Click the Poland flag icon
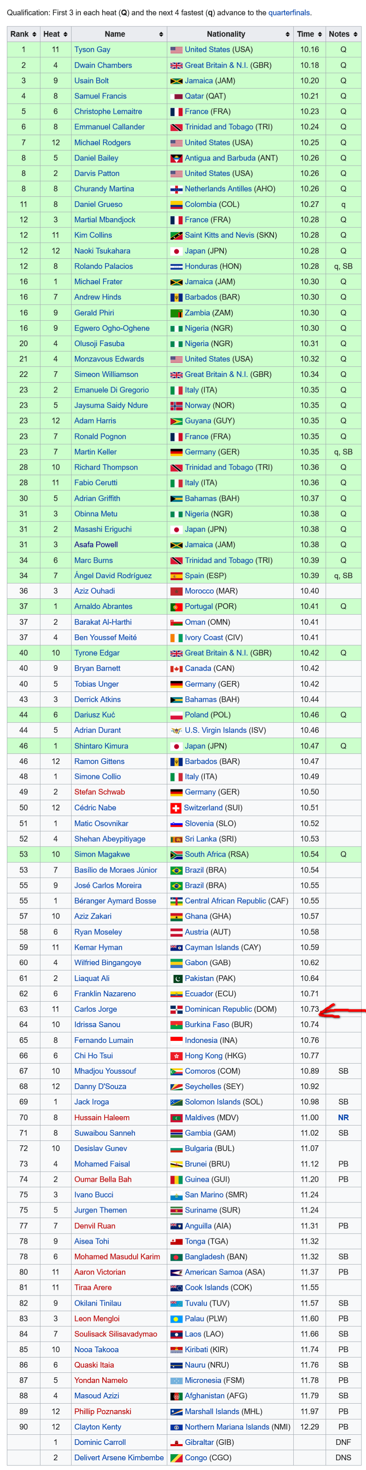This screenshot has height=1470, width=366. [177, 715]
